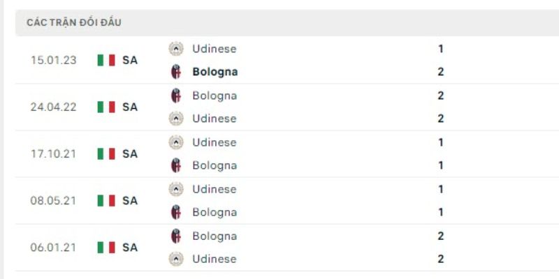Click Udinese crest in 15.01.23 match

(176, 49)
